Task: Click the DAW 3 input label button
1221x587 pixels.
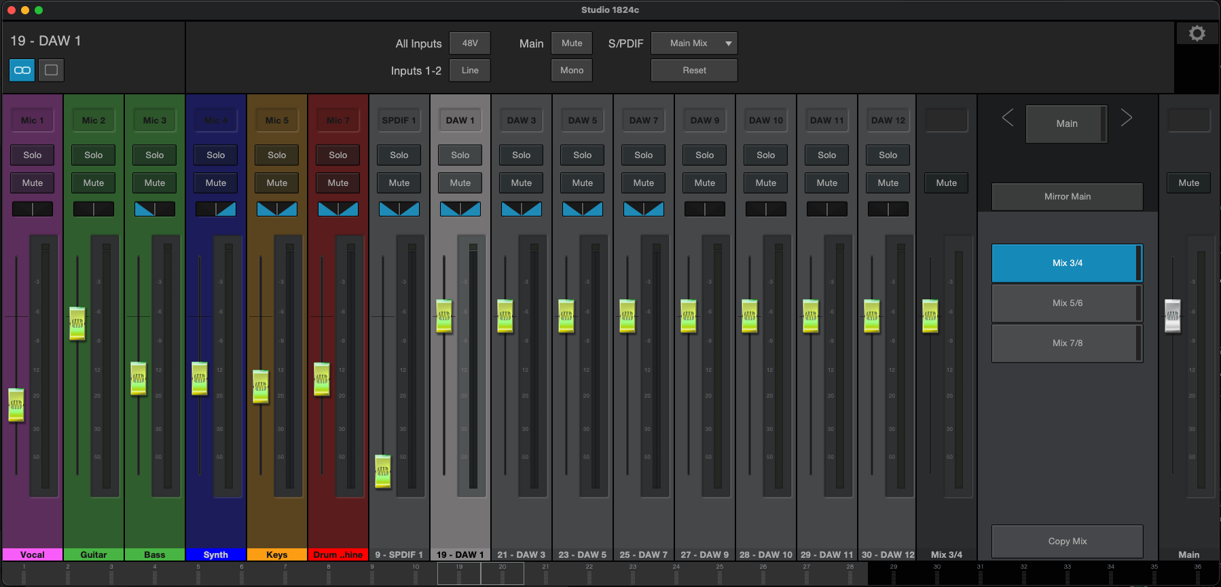Action: click(x=522, y=120)
